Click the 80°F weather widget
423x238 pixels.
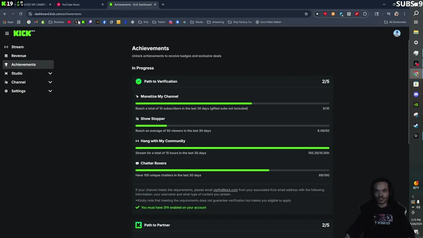coord(416,185)
